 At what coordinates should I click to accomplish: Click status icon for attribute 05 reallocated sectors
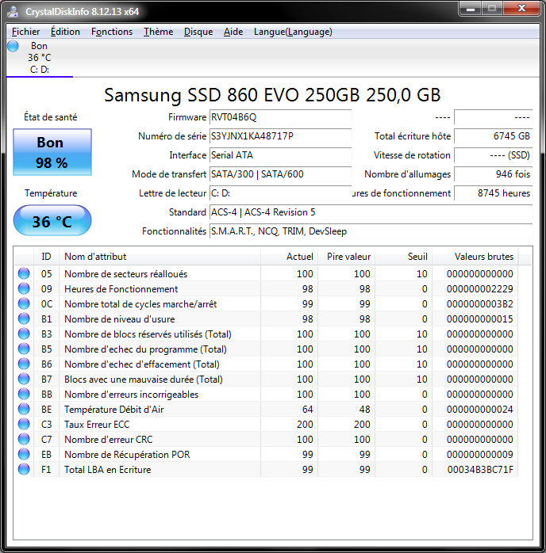(x=24, y=274)
